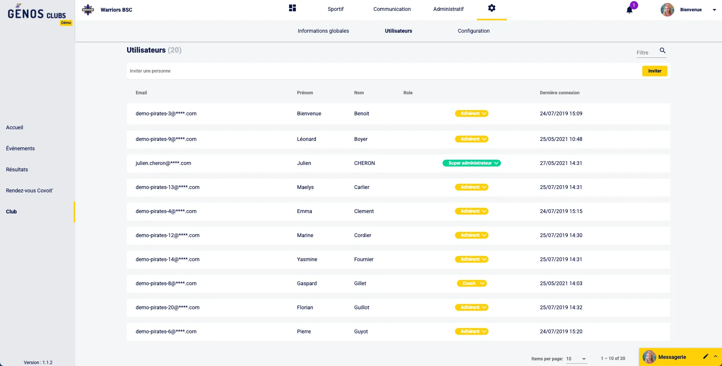Click the search magnifier icon
The image size is (722, 366).
[663, 51]
